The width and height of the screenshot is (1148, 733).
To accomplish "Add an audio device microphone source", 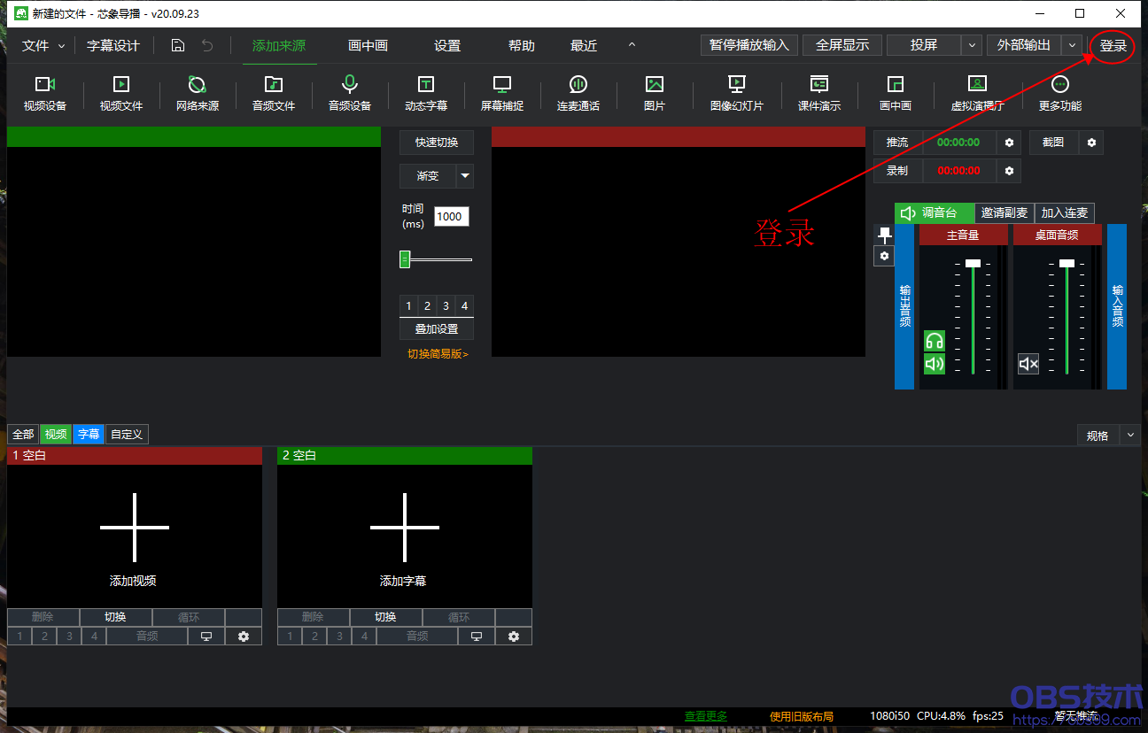I will [x=350, y=93].
